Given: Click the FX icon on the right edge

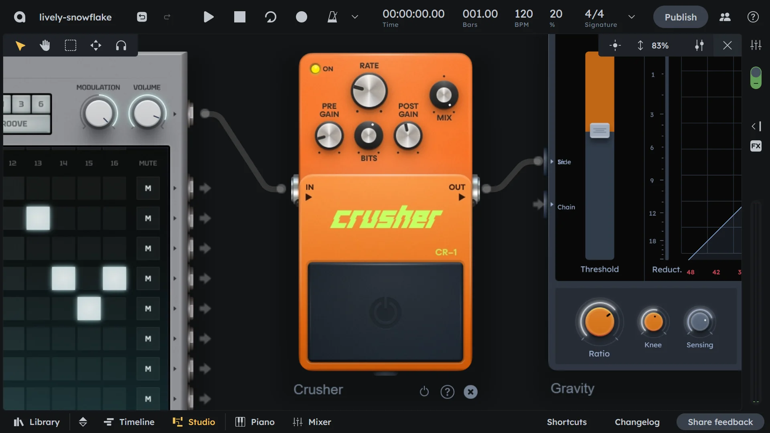Looking at the screenshot, I should 756,146.
